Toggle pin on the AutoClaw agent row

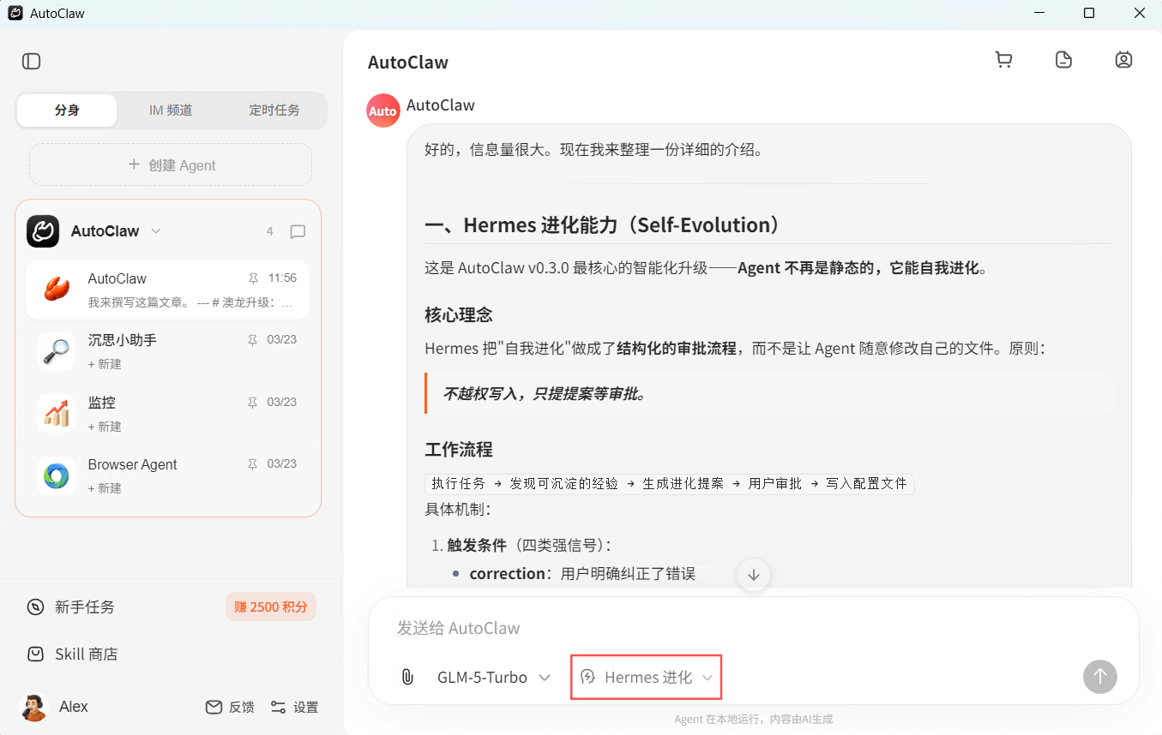(253, 278)
